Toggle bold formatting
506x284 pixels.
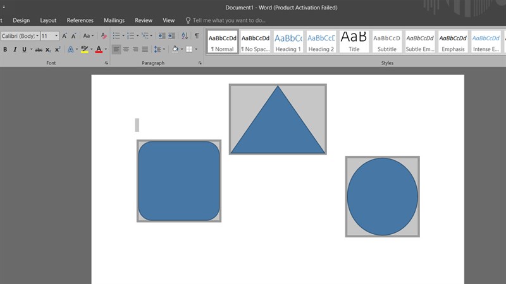pyautogui.click(x=5, y=49)
